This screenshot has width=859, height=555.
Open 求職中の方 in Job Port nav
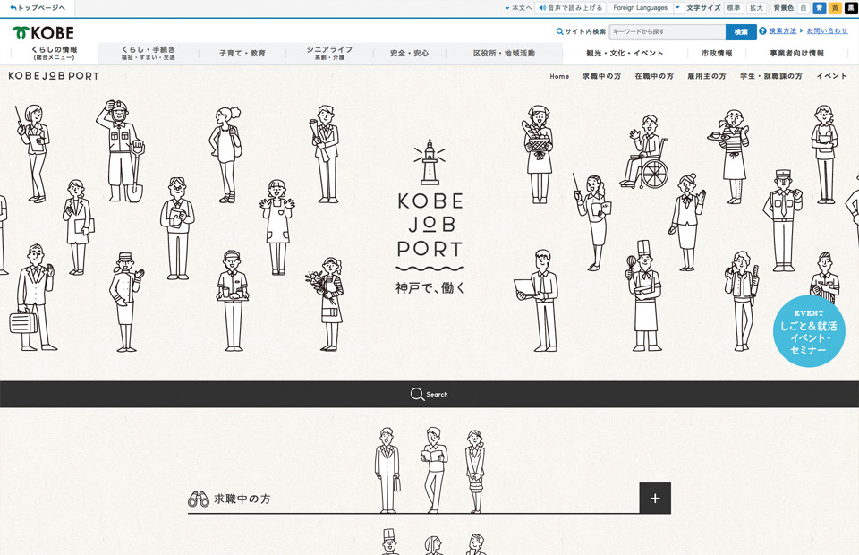(x=601, y=76)
